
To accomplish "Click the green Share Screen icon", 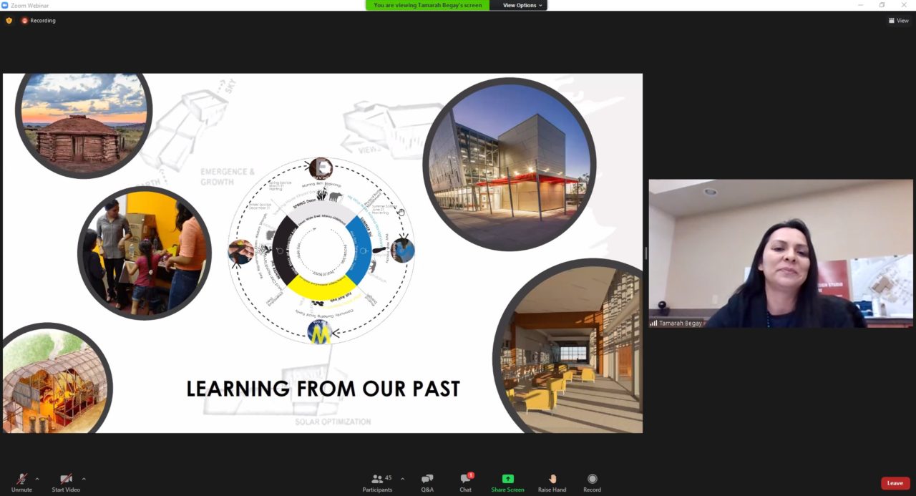I will (507, 480).
